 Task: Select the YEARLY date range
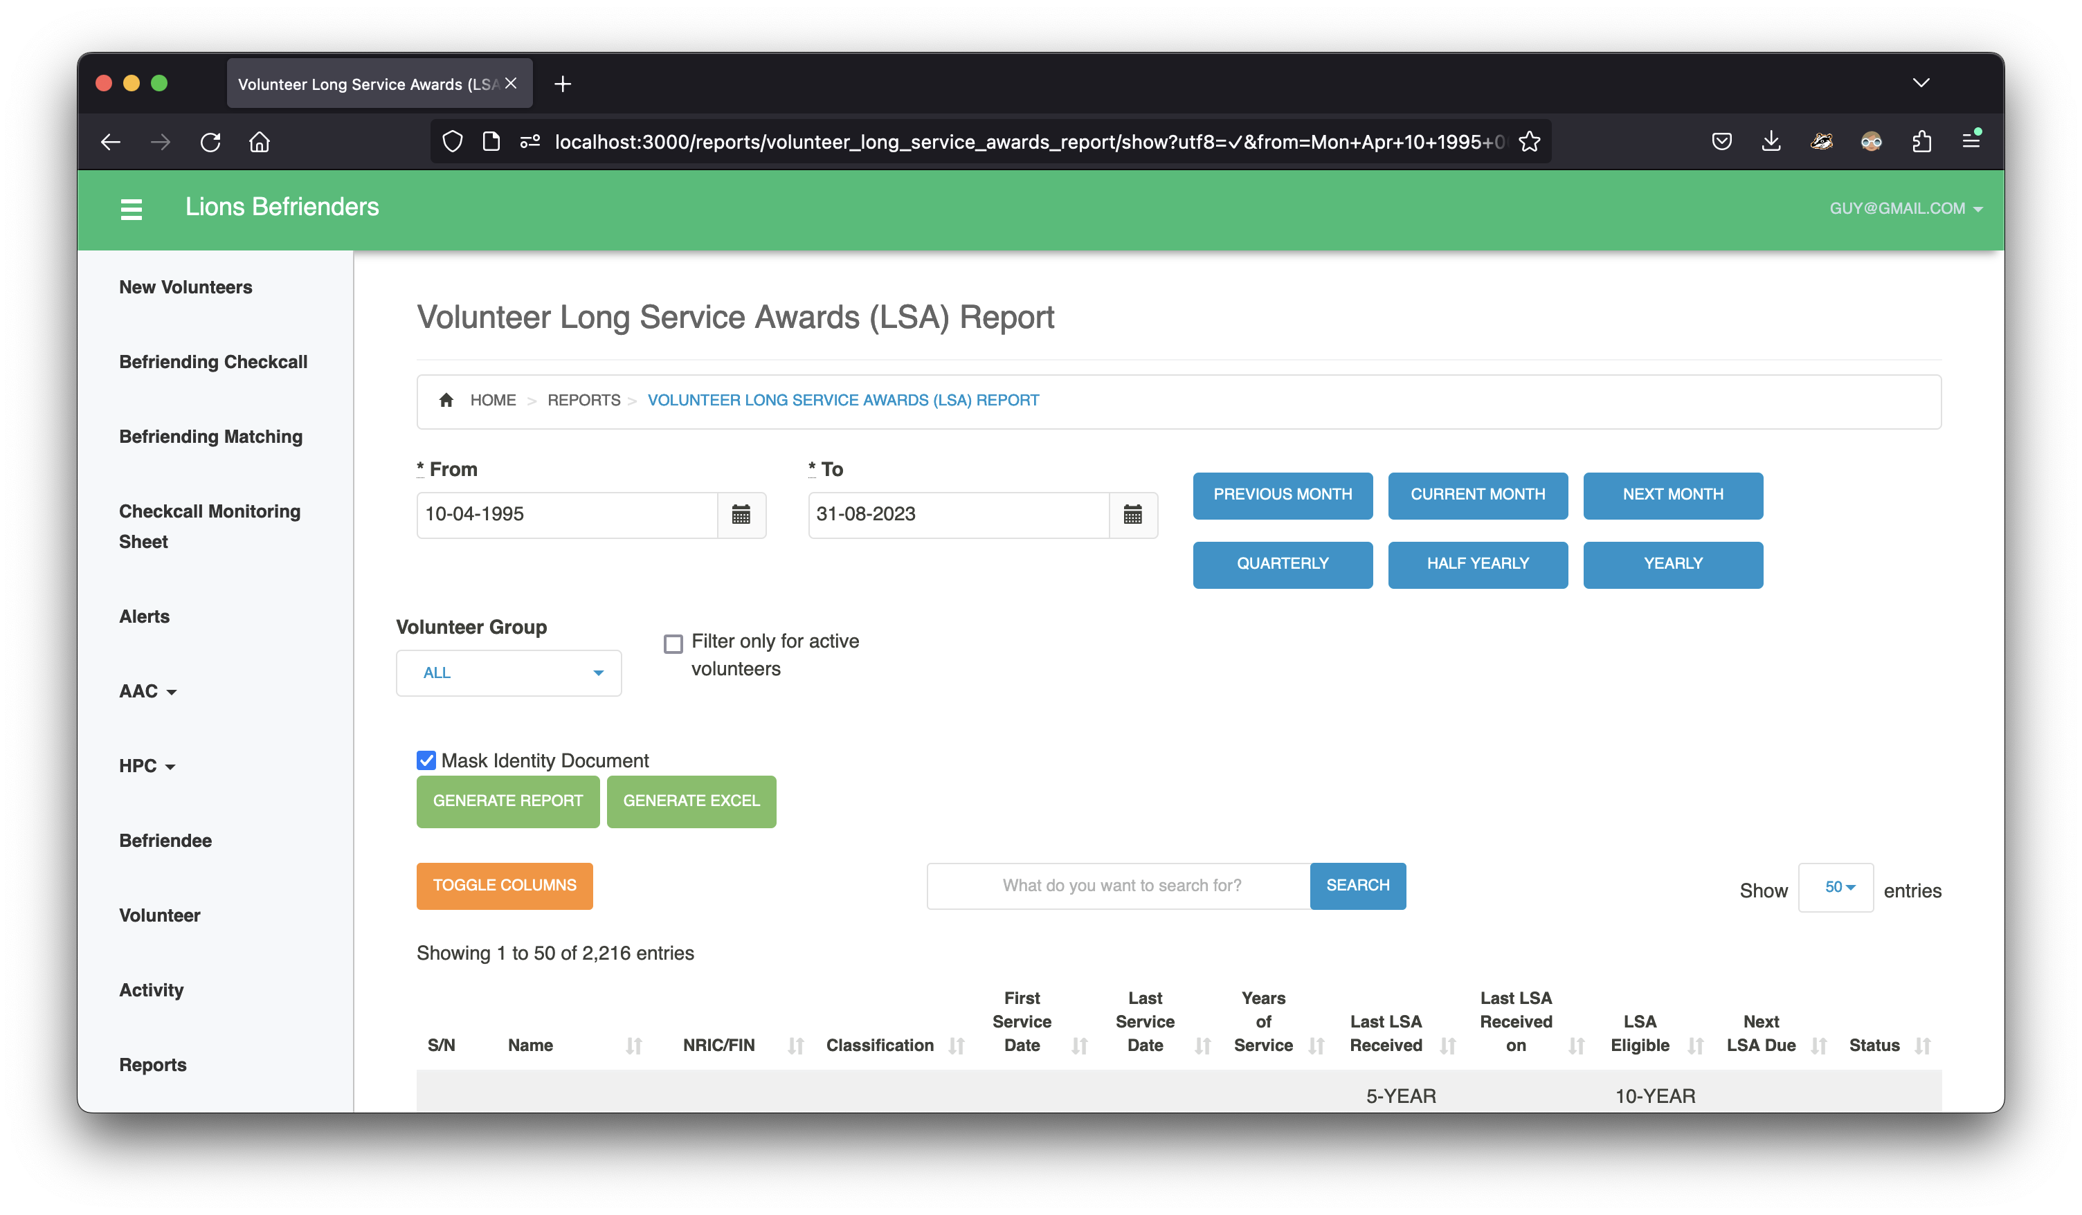(1673, 565)
